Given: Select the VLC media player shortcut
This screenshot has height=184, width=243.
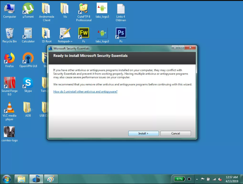Looking at the screenshot, I should coord(10,111).
